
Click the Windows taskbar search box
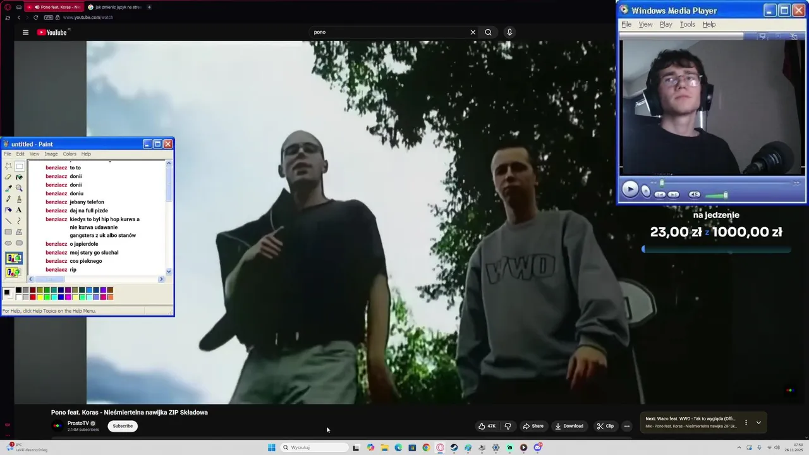(314, 447)
